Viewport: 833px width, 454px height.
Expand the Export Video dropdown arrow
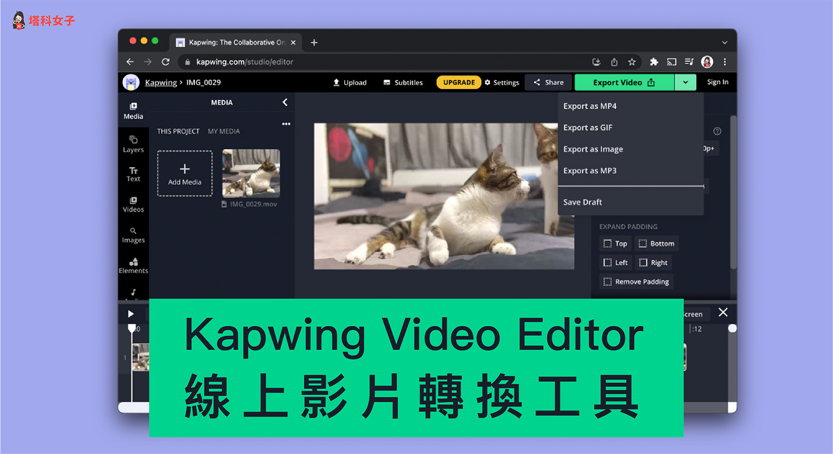pos(686,82)
